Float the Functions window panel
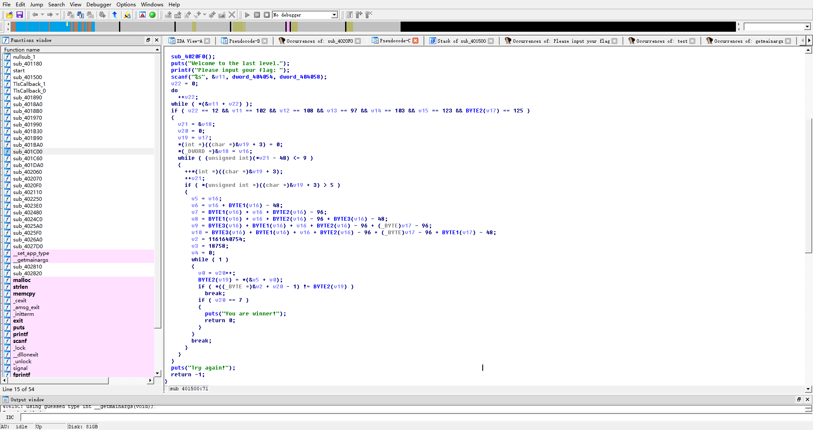813x430 pixels. tap(148, 40)
